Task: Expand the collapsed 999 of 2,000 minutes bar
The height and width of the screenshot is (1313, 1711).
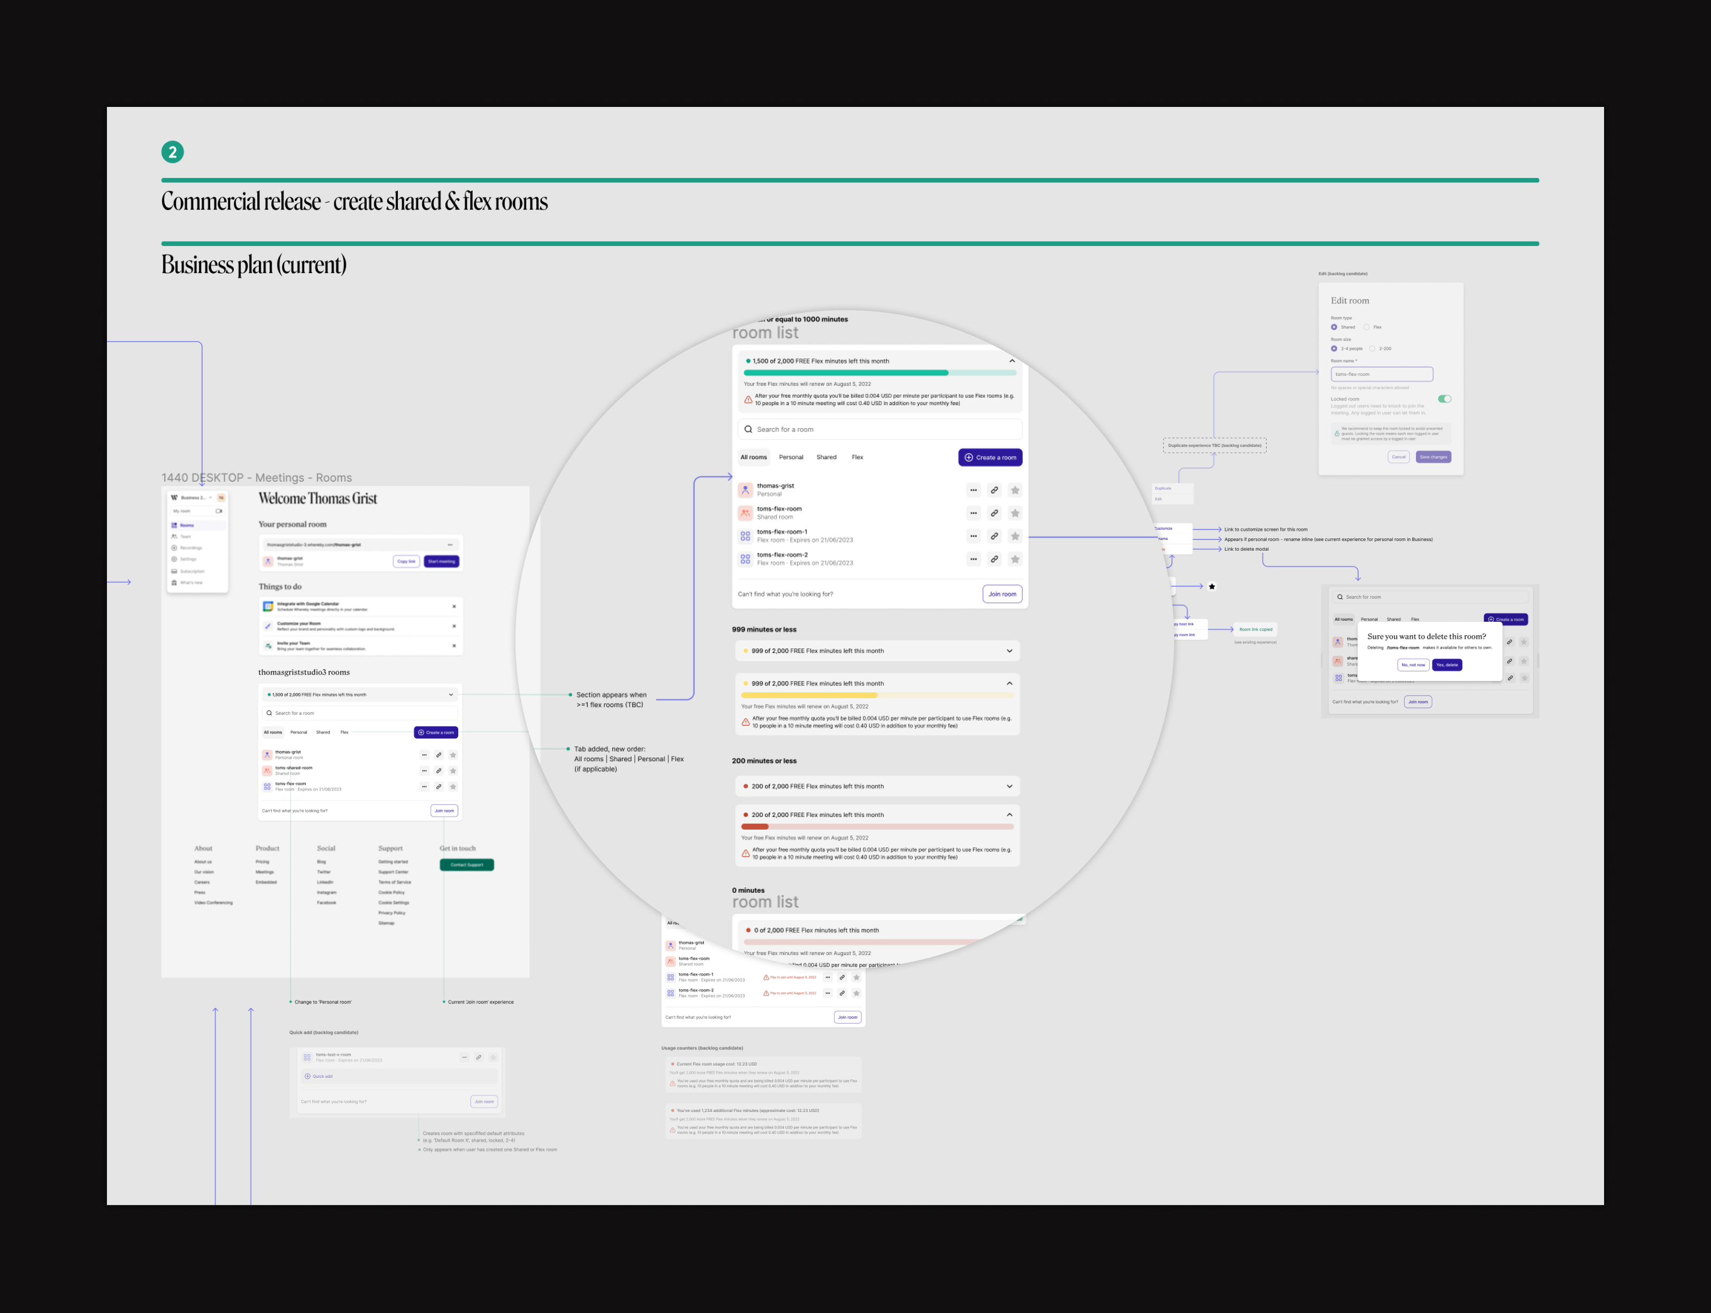Action: pyautogui.click(x=1009, y=651)
